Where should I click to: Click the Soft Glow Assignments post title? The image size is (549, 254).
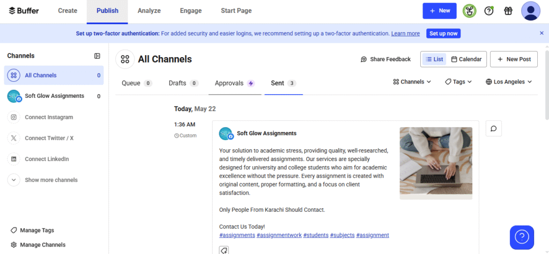pos(267,133)
